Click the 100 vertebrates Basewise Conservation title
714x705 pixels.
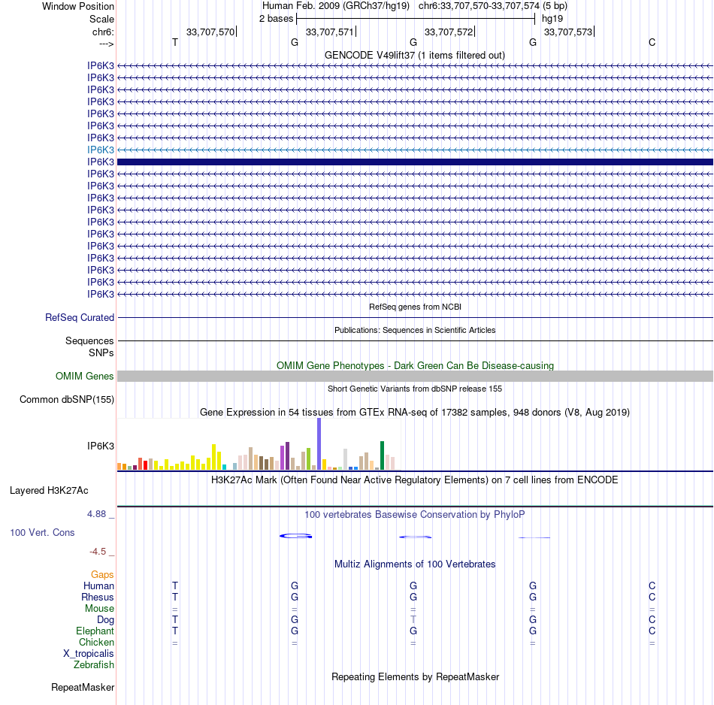415,515
